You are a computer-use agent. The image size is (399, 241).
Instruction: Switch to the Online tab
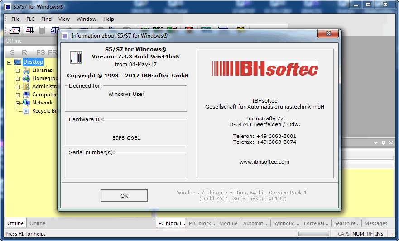(x=38, y=223)
